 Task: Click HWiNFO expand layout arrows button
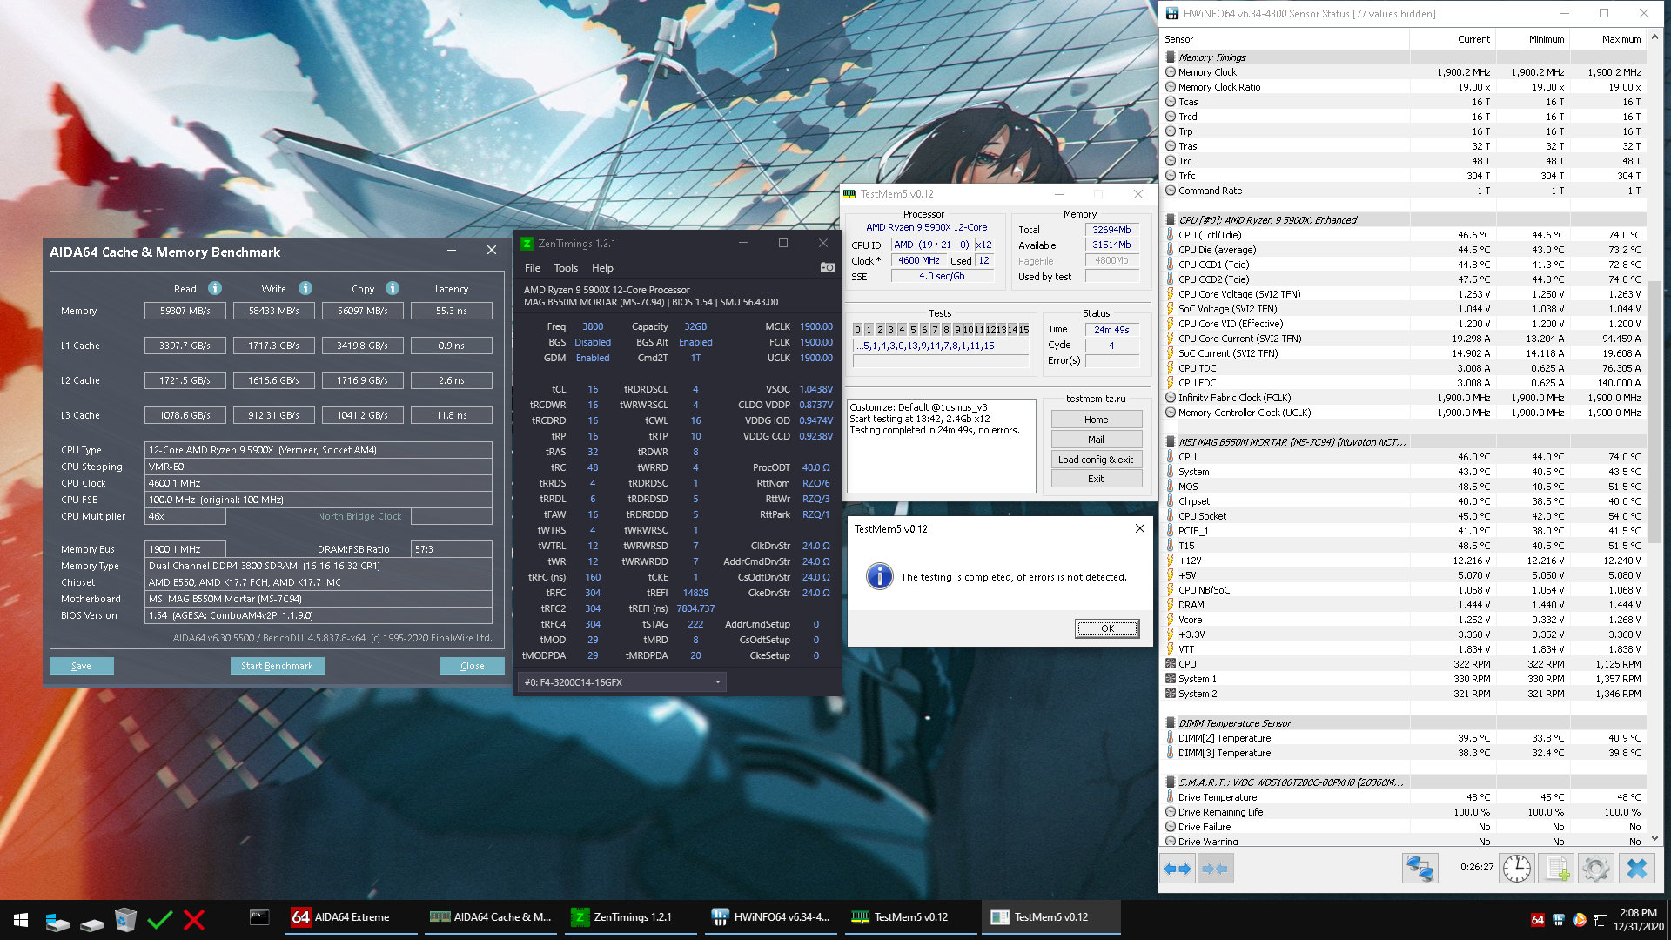pos(1178,869)
